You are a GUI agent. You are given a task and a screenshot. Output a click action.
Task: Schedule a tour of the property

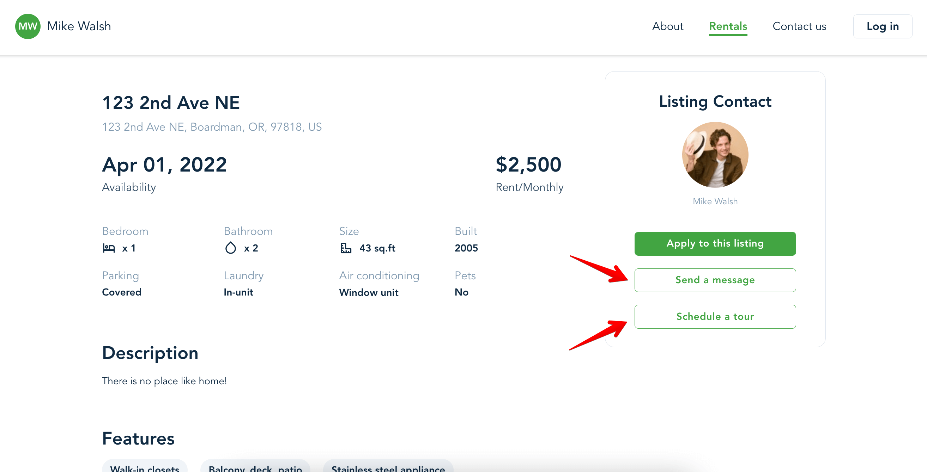715,317
